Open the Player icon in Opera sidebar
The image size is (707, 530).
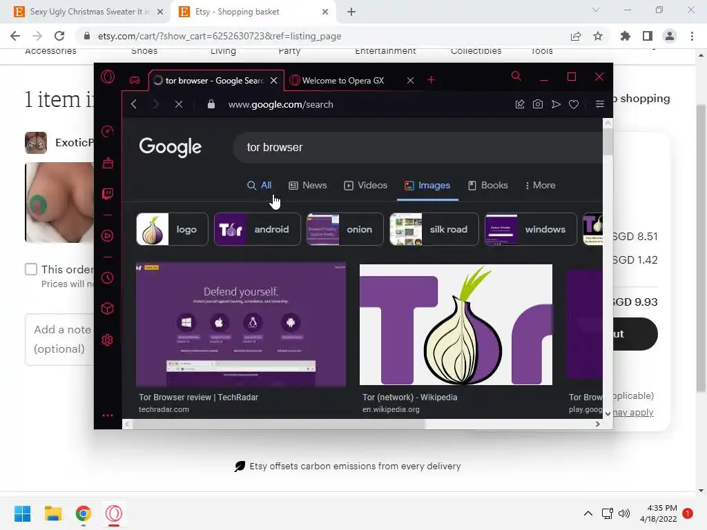pos(107,236)
